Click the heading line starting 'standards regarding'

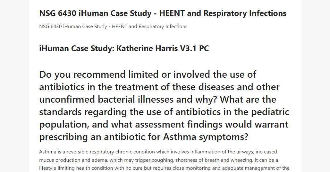point(164,112)
